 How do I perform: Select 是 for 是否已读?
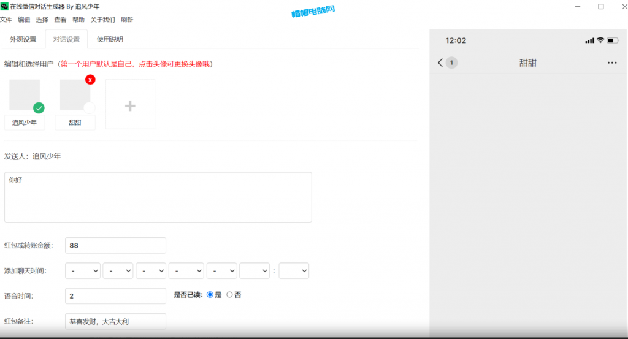coord(210,295)
